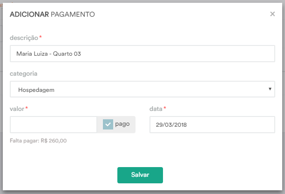
Task: Click the categoria dropdown arrow
Action: pos(270,89)
